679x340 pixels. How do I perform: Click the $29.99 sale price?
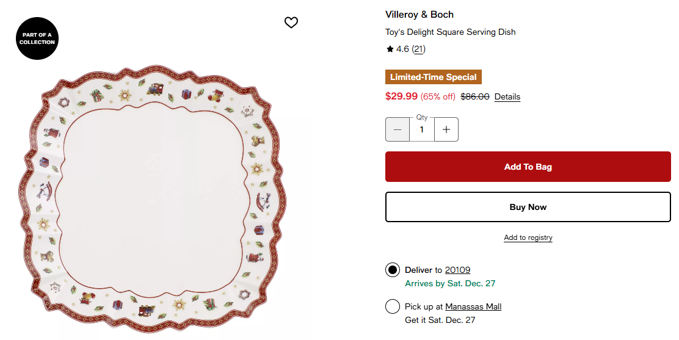point(401,96)
